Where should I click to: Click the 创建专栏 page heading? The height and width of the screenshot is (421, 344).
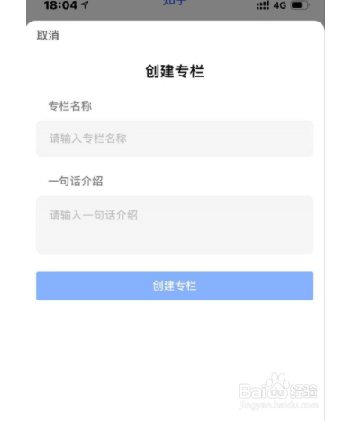pyautogui.click(x=175, y=71)
